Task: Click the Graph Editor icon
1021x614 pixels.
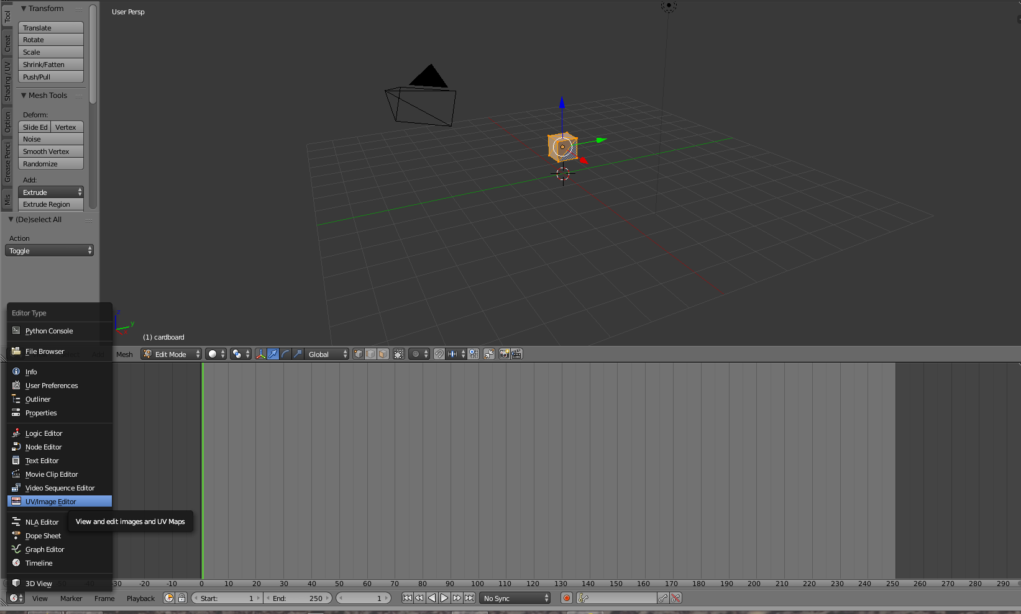Action: [16, 549]
